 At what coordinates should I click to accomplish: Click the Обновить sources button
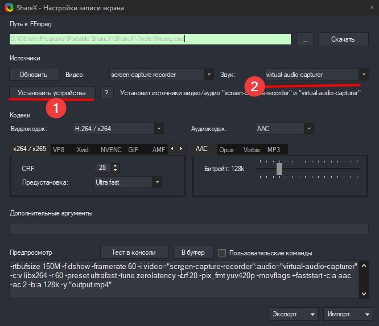point(34,75)
